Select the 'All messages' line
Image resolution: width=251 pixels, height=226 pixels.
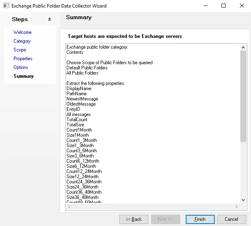coord(79,114)
